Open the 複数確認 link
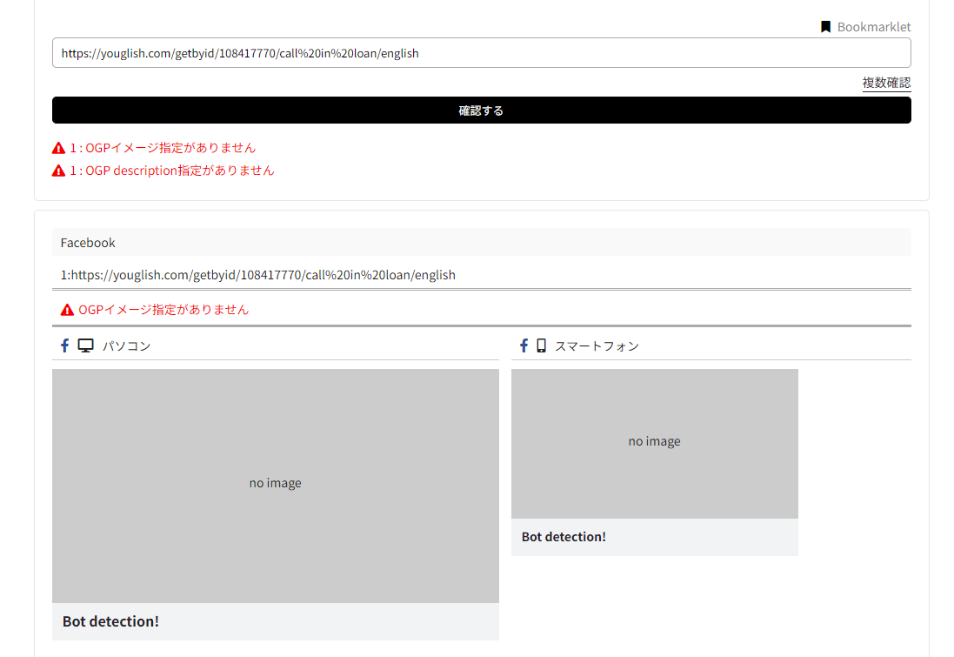 tap(886, 83)
